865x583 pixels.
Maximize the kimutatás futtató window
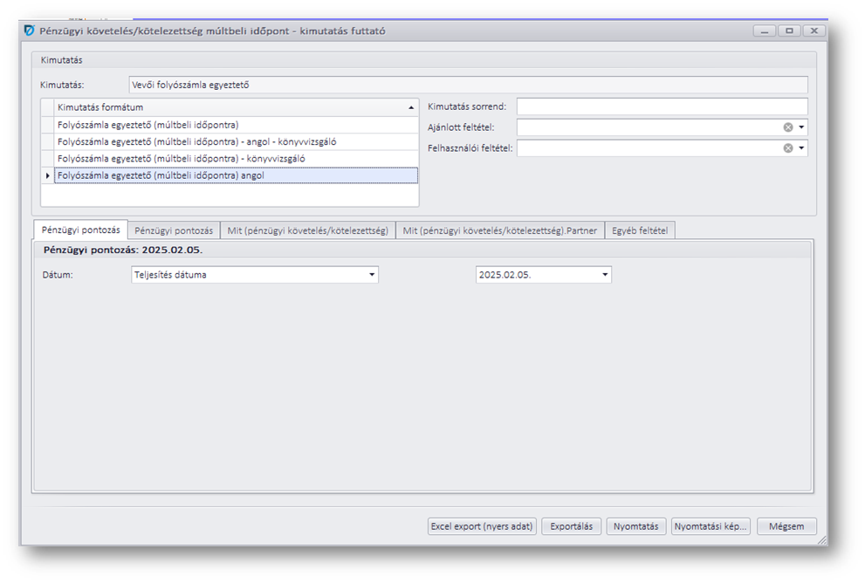click(x=789, y=31)
